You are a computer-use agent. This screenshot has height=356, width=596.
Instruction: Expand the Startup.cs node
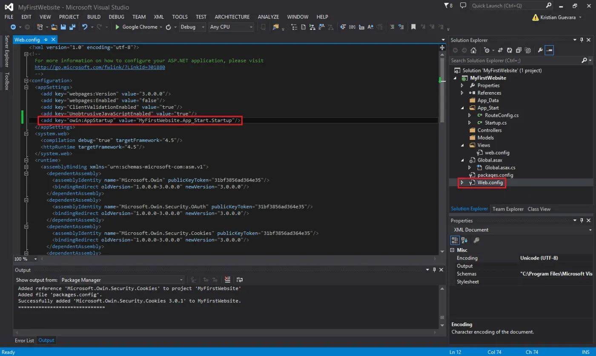(x=470, y=123)
